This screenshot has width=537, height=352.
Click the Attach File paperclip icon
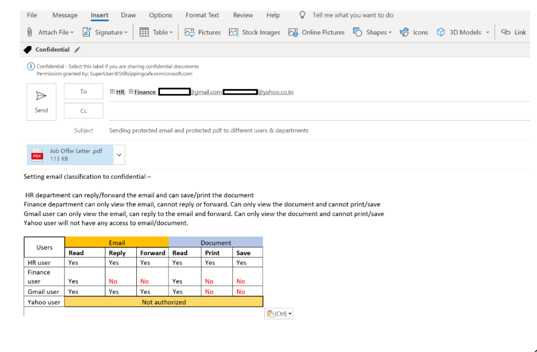coord(30,32)
